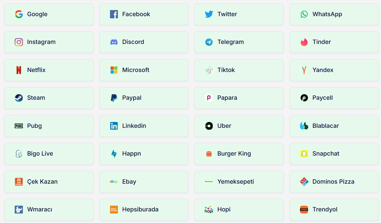Click the Snapchat ghost icon
Viewport: 381px width, 223px height.
tap(304, 154)
